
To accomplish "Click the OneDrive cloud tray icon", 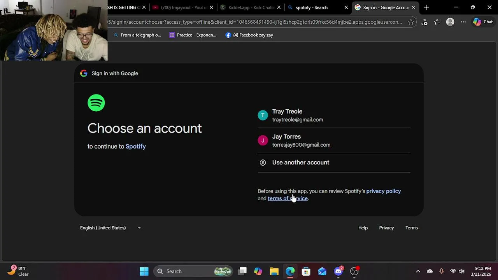I will click(430, 271).
